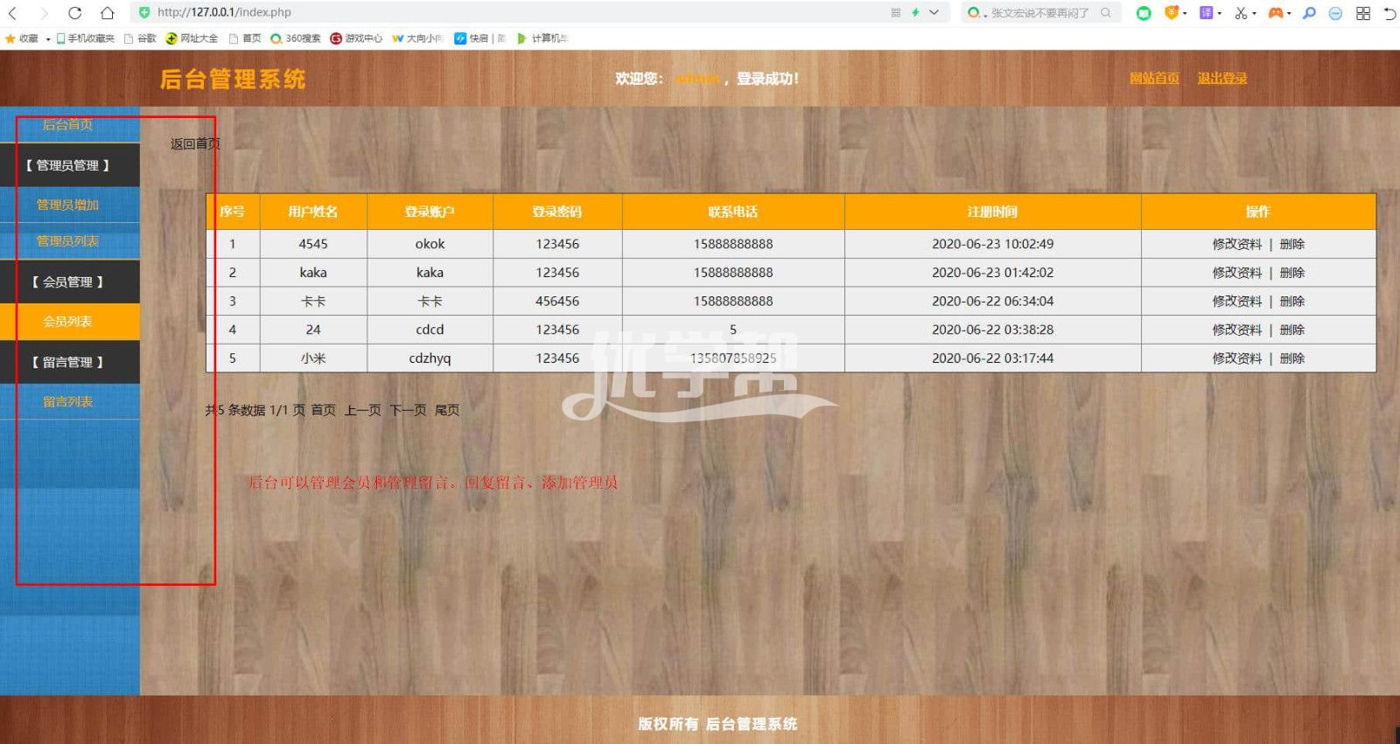This screenshot has width=1400, height=744.
Task: Open 留言列表 in the sidebar
Action: (x=68, y=402)
